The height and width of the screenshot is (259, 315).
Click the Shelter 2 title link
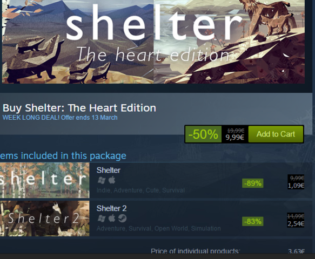tap(111, 208)
